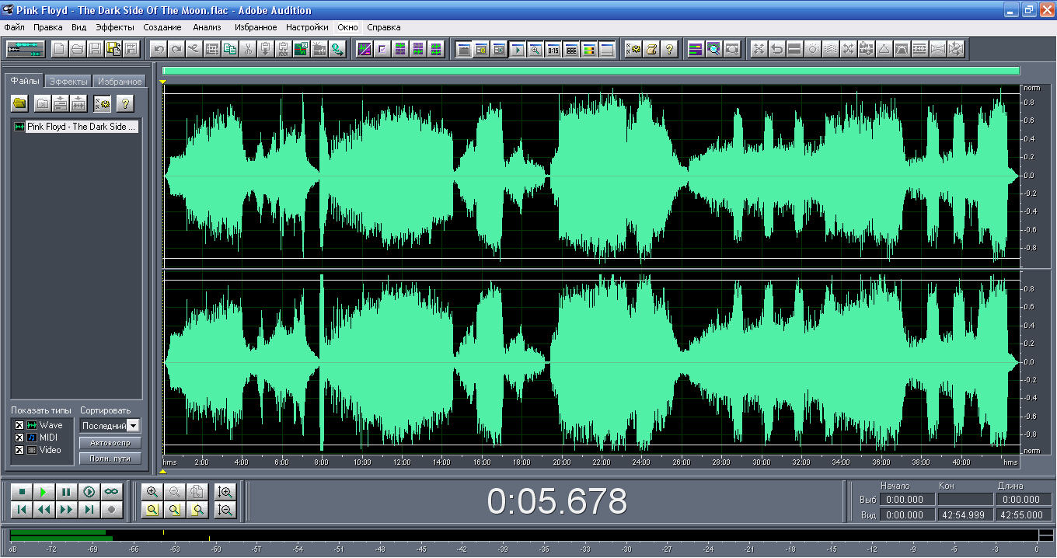1057x558 pixels.
Task: Open the Настройки menu
Action: pyautogui.click(x=307, y=27)
